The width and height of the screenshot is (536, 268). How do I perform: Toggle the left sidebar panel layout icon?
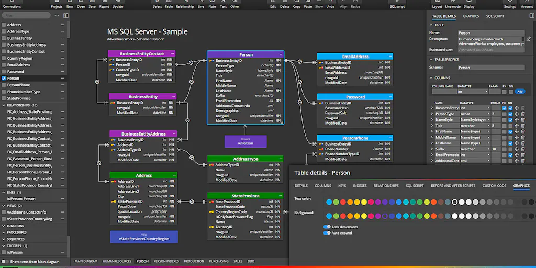(66, 15)
